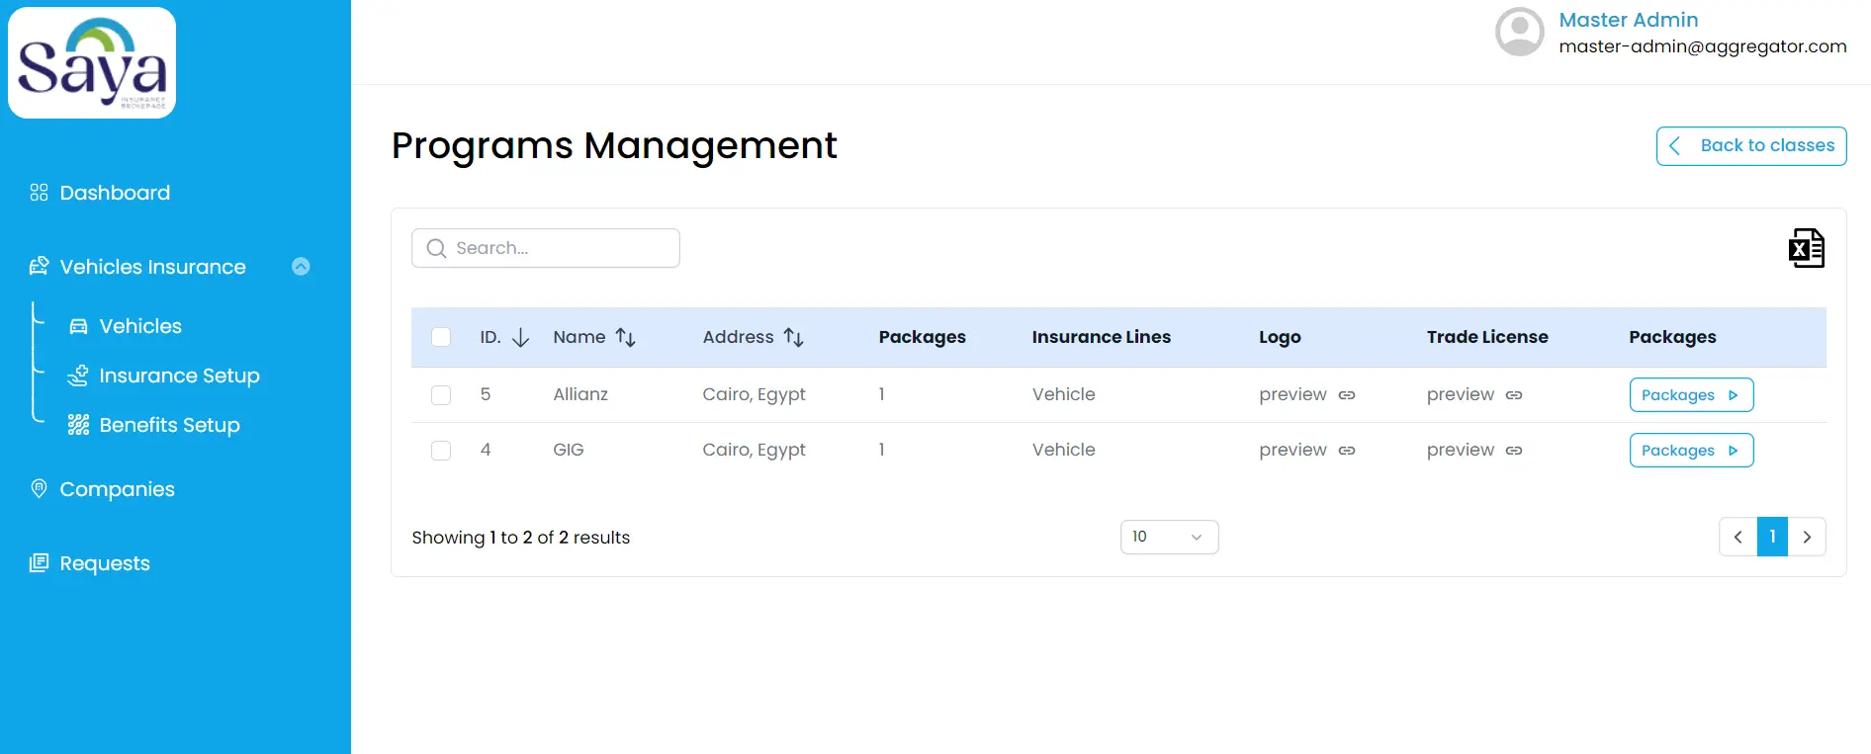The width and height of the screenshot is (1871, 754).
Task: Click the Vehicles car icon
Action: pyautogui.click(x=78, y=326)
